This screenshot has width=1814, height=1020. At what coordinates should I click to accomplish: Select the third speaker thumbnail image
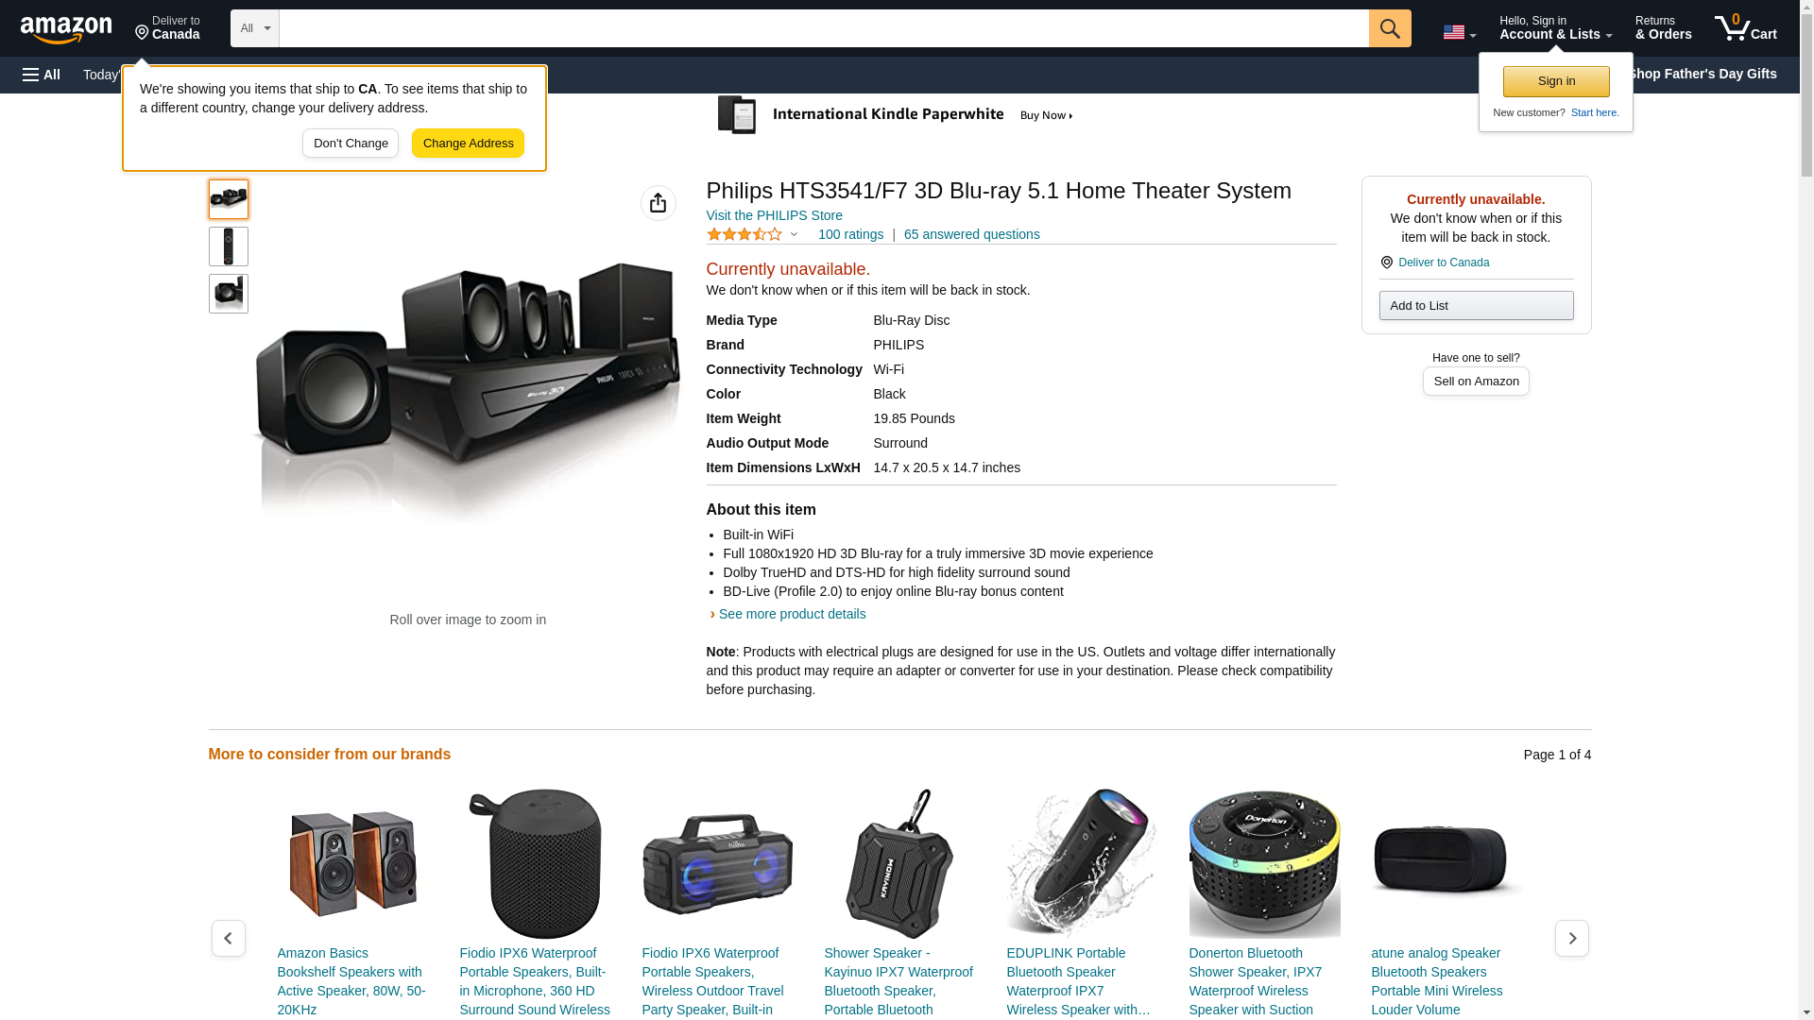[x=228, y=294]
